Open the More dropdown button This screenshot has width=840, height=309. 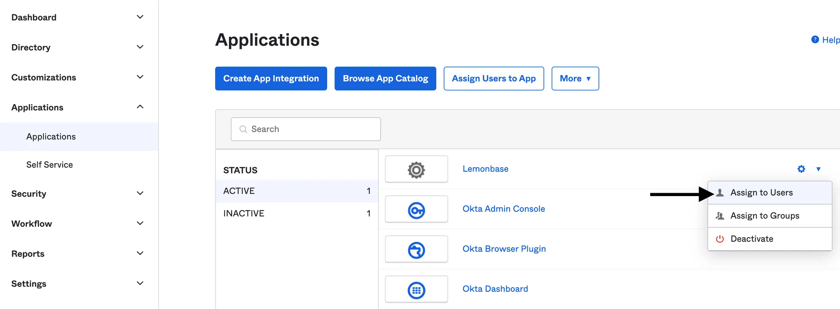tap(575, 79)
